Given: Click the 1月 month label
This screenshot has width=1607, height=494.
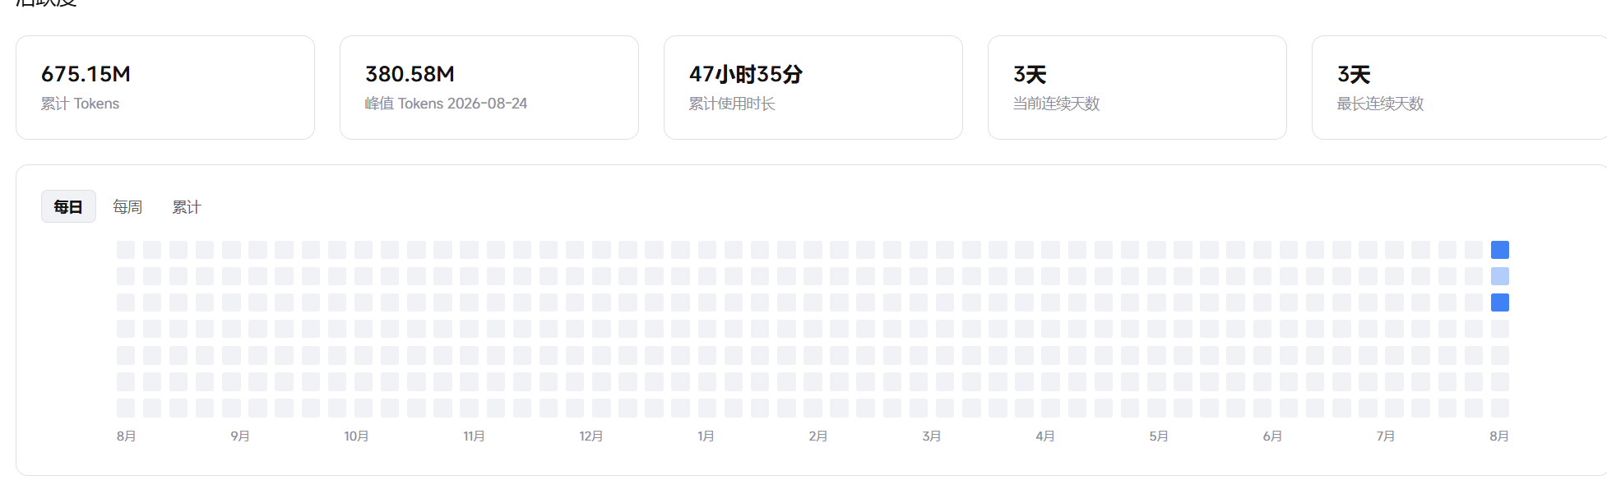Looking at the screenshot, I should point(706,436).
